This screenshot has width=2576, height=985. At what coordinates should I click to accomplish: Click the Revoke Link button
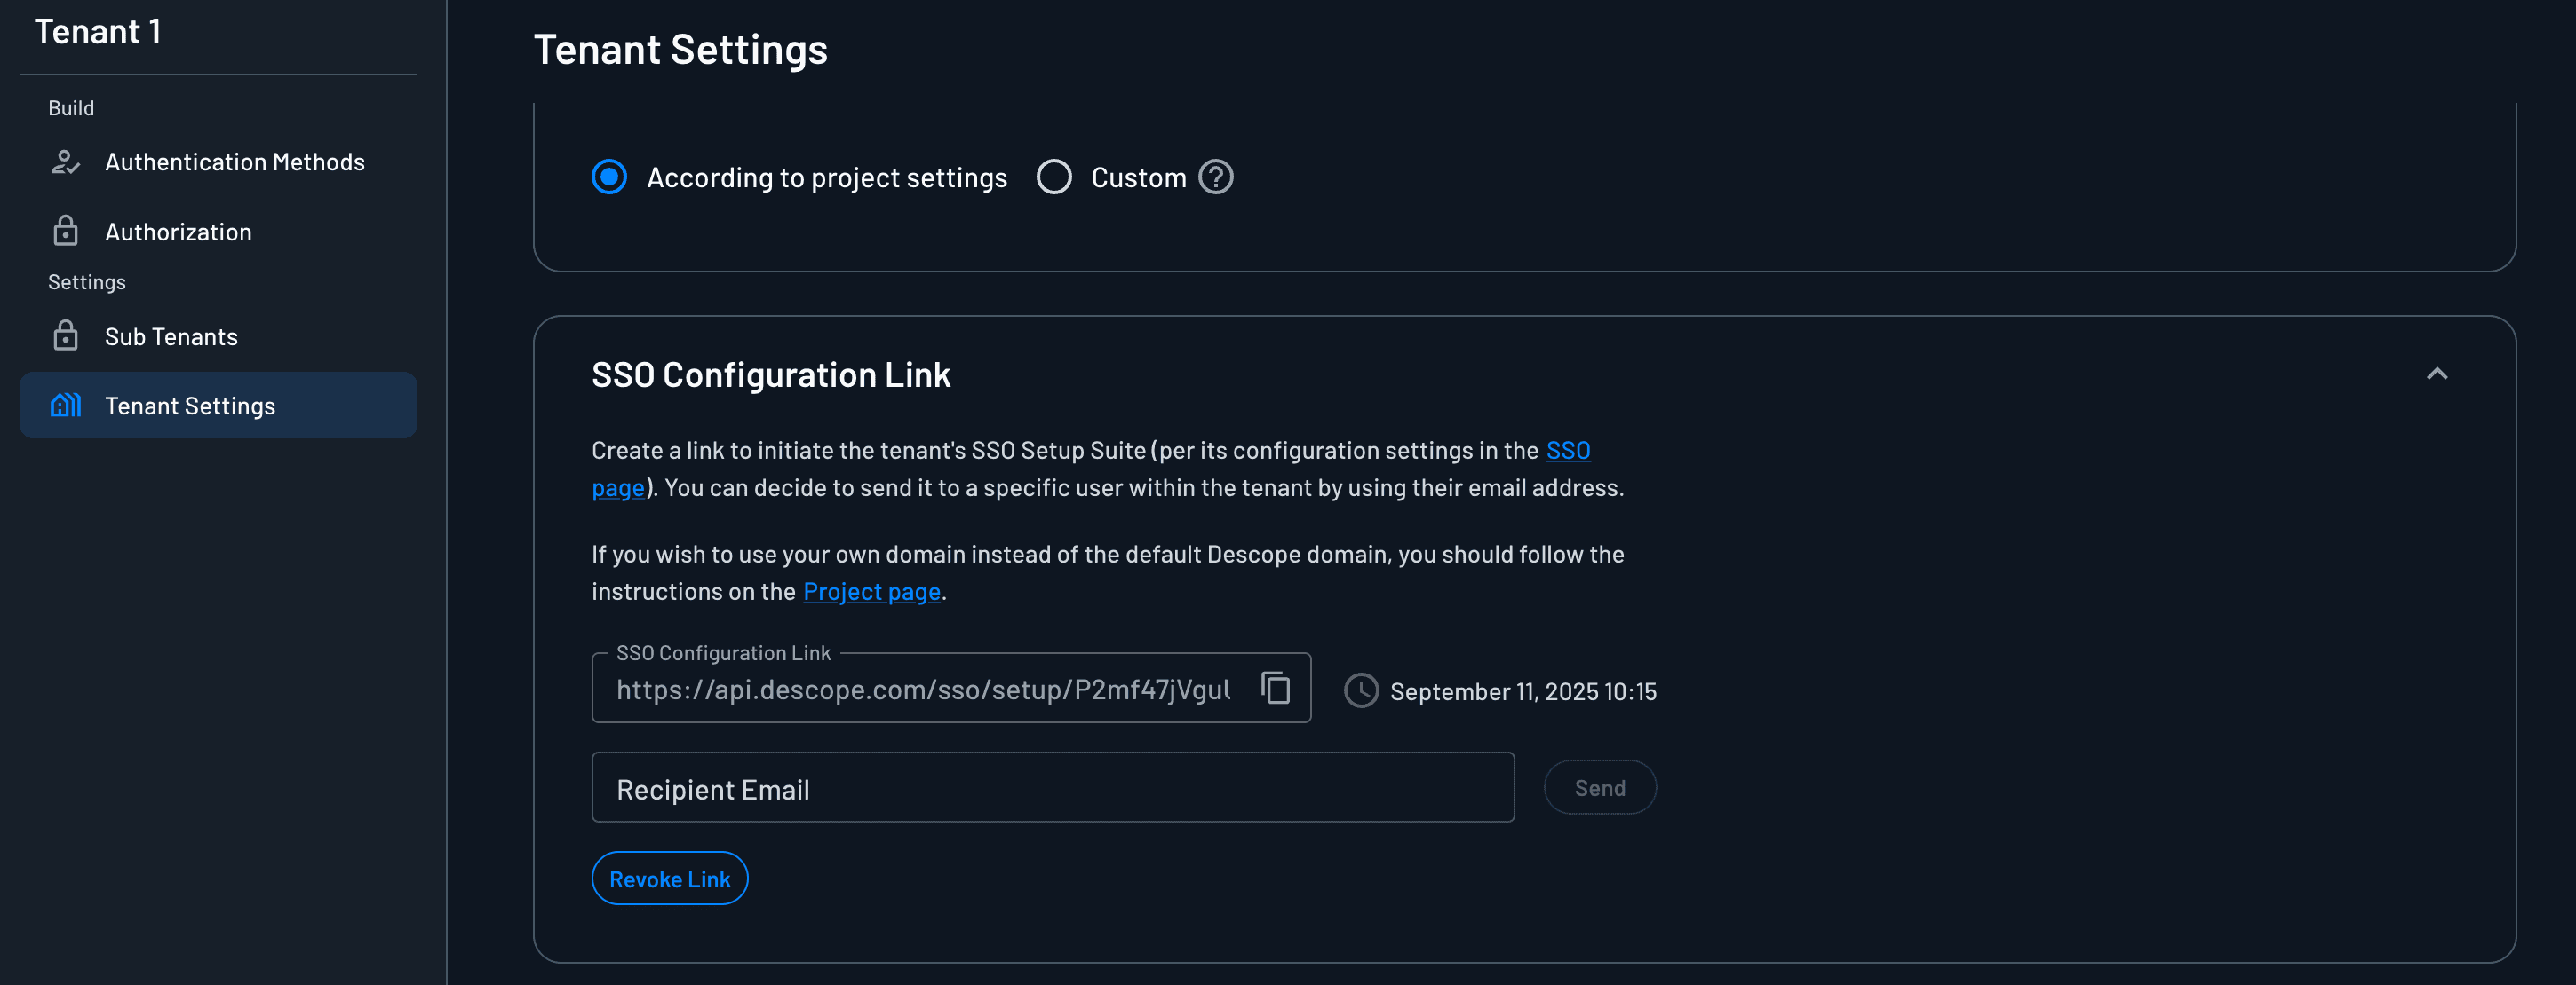669,879
